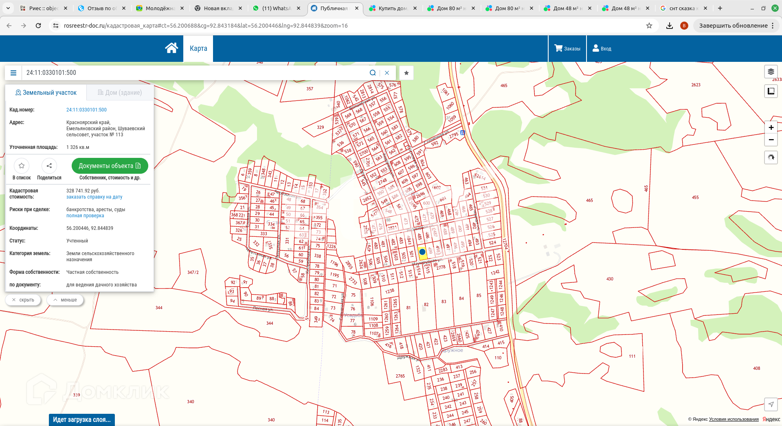Open the map layers icon
Screen dimensions: 782x426
pos(771,72)
